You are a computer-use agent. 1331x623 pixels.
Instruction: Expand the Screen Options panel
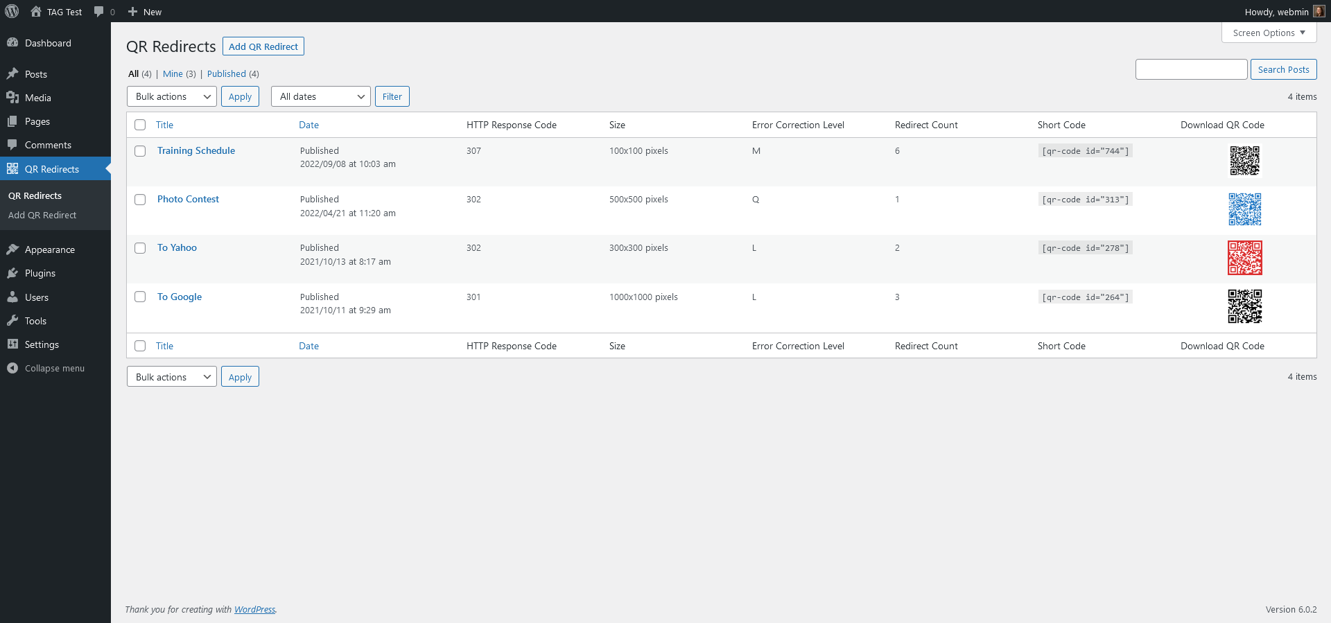pyautogui.click(x=1269, y=33)
